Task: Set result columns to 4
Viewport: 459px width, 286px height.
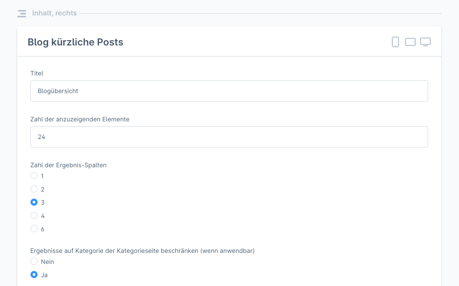Action: click(34, 216)
